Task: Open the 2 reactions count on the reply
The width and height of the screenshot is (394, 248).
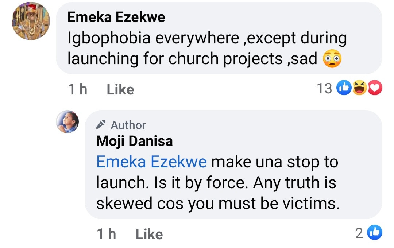Action: coord(359,233)
